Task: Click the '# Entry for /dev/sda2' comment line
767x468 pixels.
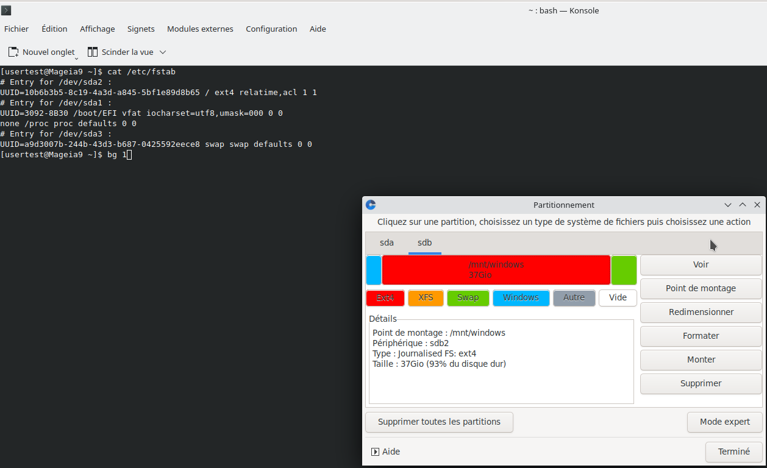Action: point(56,82)
